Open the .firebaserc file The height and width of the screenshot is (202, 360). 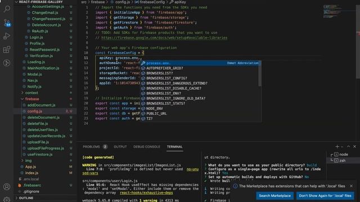(32, 185)
